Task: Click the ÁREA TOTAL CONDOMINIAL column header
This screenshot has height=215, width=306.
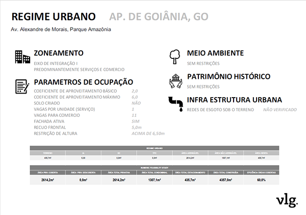Action: 155,173
